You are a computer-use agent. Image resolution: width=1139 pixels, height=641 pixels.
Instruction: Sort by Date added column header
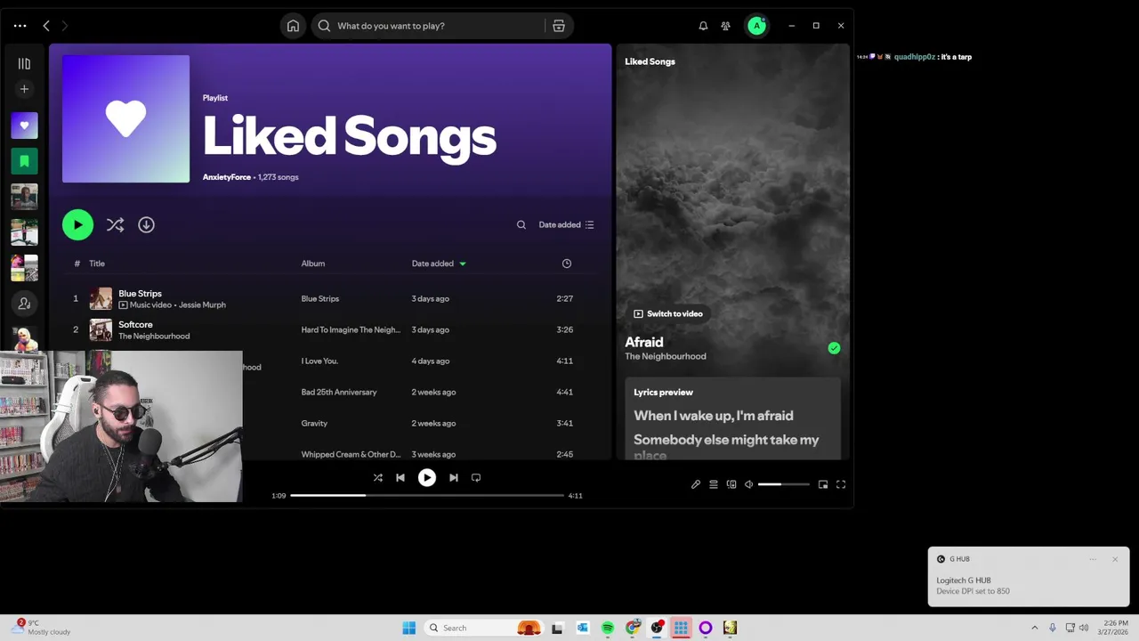(x=439, y=264)
